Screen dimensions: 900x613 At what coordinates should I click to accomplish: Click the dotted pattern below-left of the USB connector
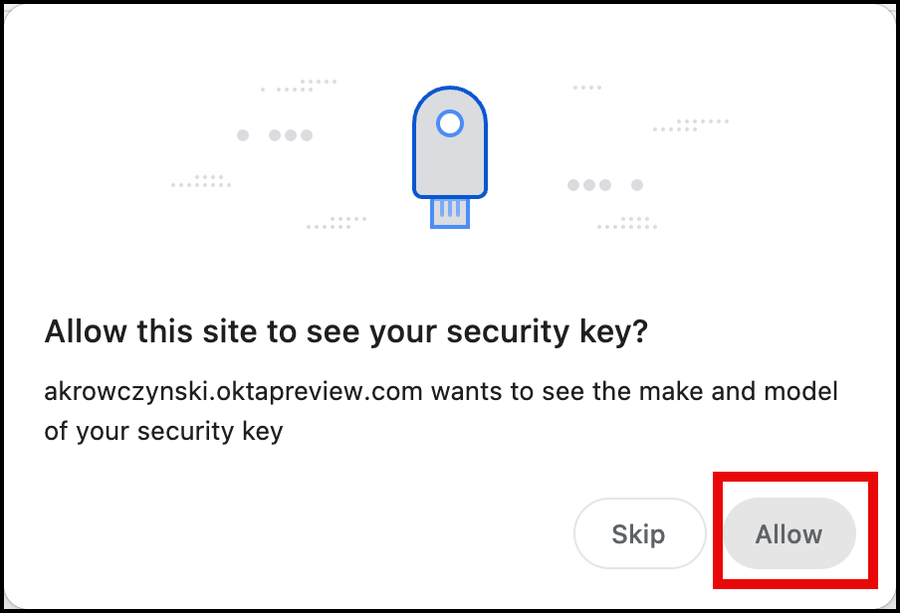point(337,223)
